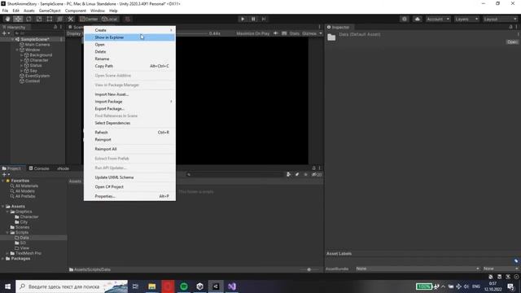Open the Collab services icon
Screen dimensions: 521x293
click(405, 19)
